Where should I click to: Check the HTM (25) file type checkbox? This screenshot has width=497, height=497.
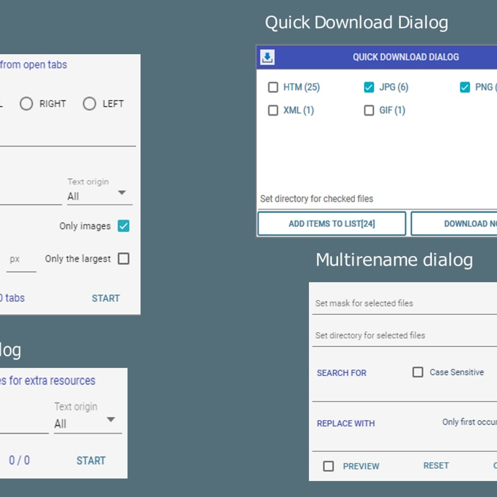pos(273,87)
